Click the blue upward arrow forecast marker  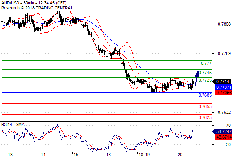pos(197,78)
